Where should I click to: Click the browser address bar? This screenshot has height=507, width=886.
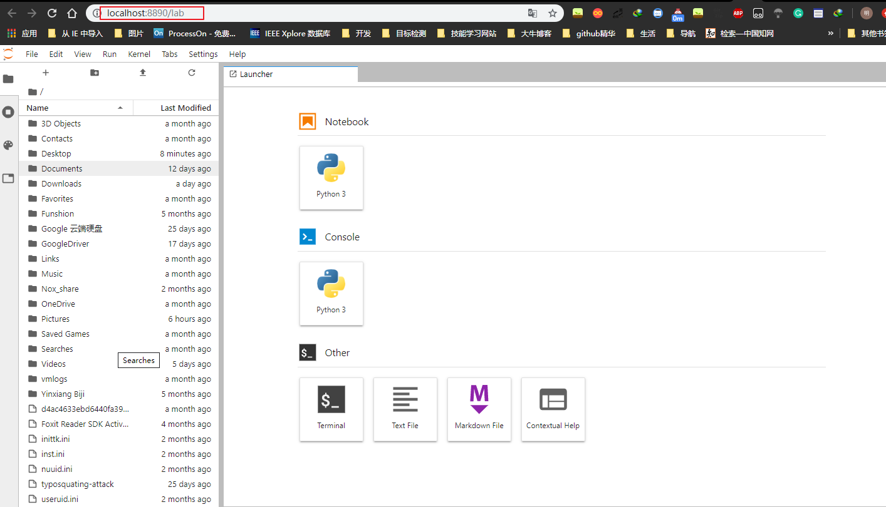pos(188,13)
